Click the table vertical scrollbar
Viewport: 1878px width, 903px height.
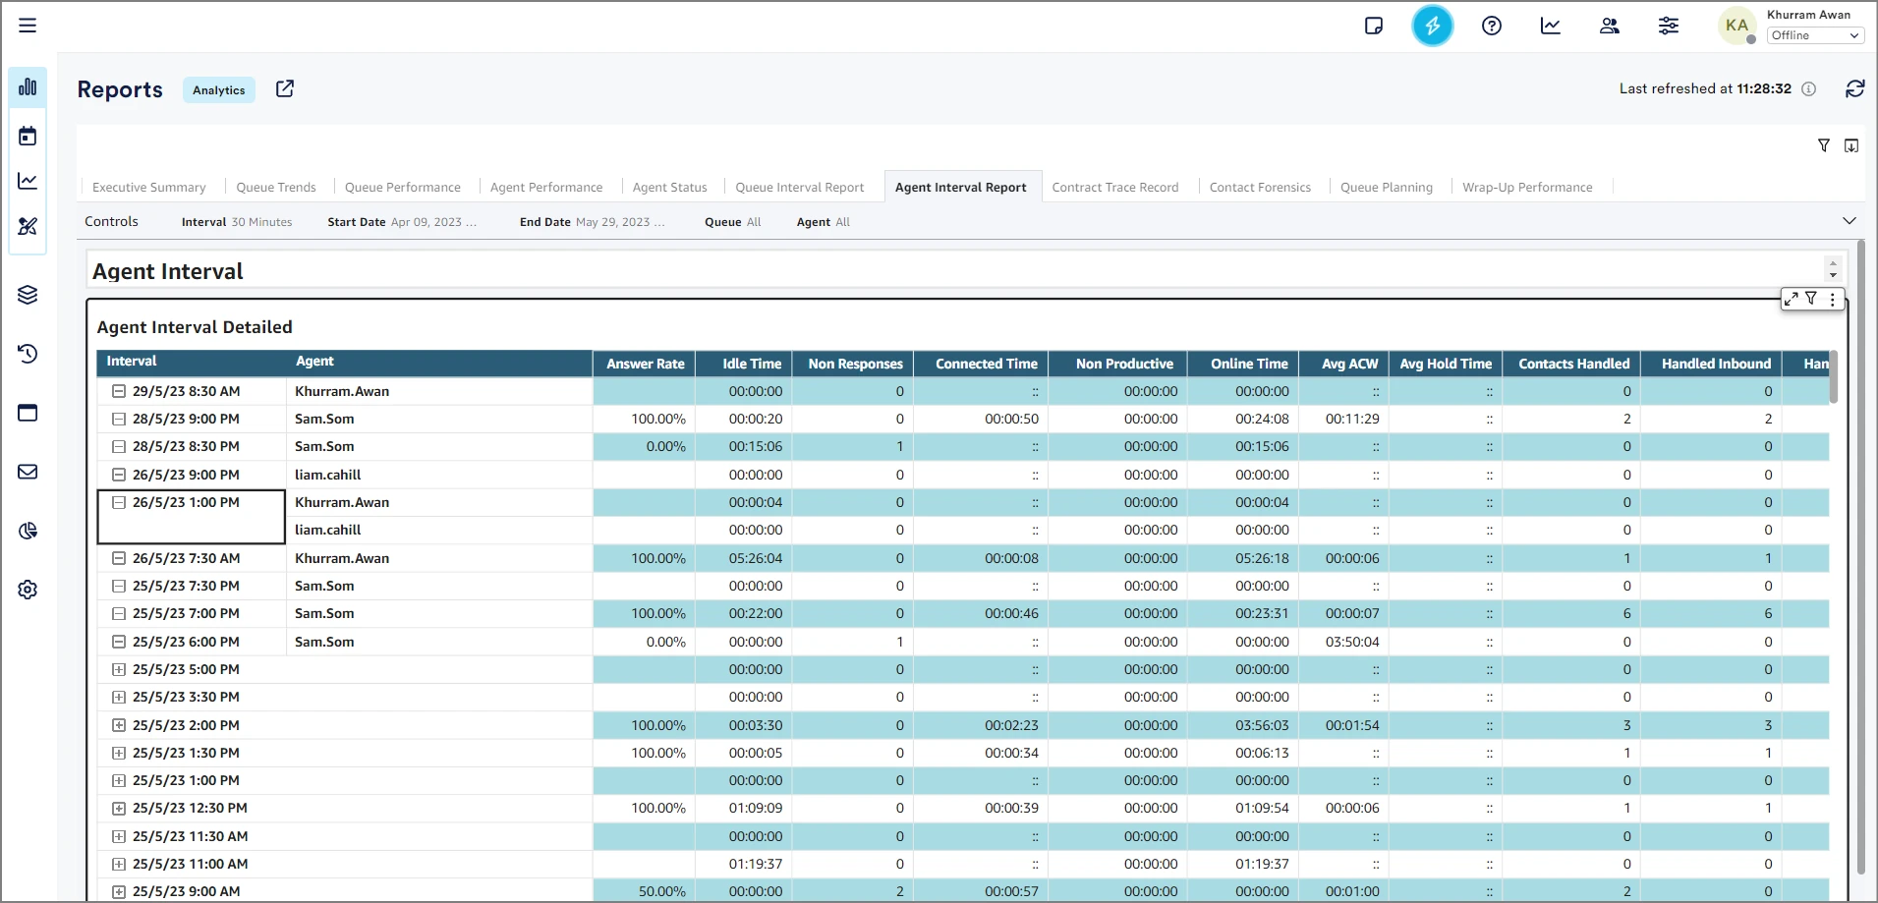click(1834, 377)
